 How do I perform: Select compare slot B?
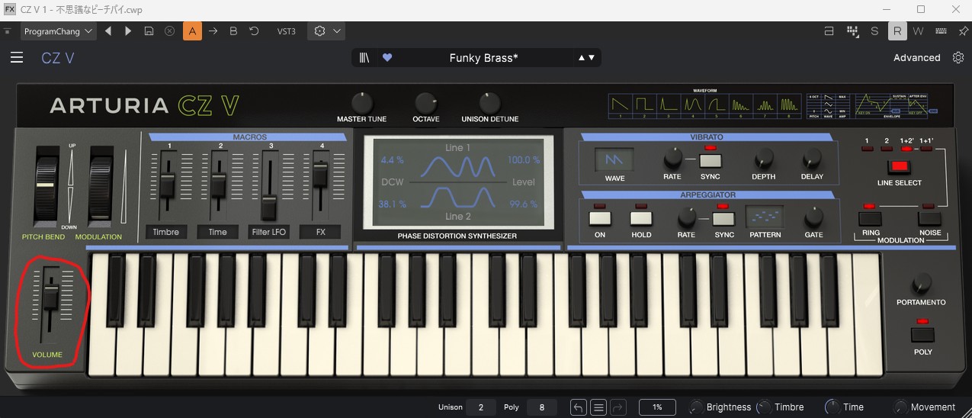pyautogui.click(x=233, y=31)
